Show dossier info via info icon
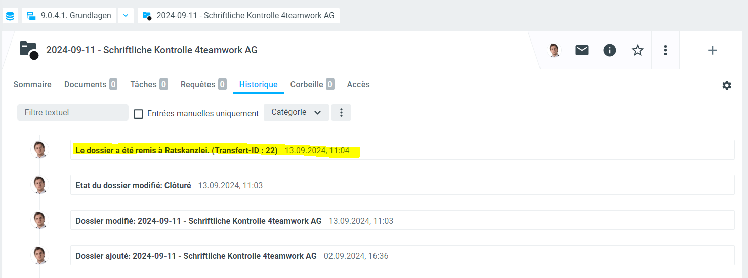 pos(610,50)
